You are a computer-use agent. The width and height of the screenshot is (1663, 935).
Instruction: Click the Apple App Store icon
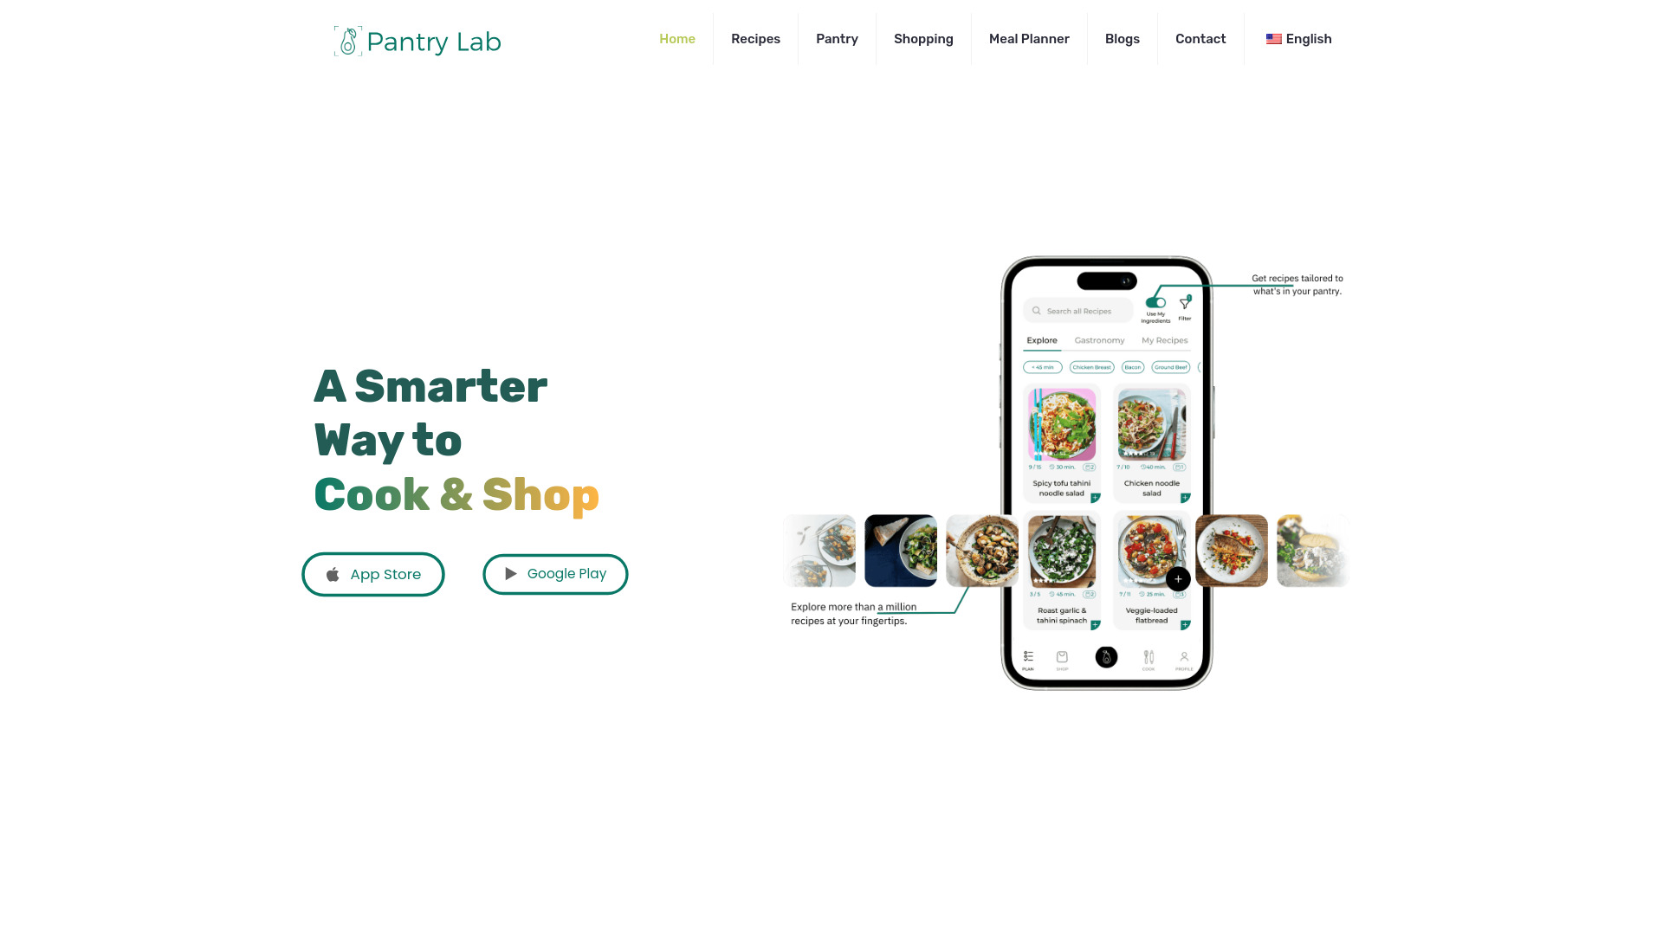331,573
